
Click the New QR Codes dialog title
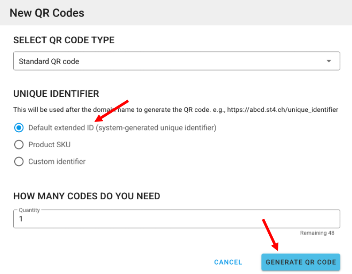47,13
